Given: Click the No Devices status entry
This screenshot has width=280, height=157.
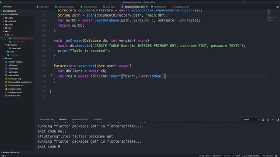Looking at the screenshot, I should click(x=267, y=156).
